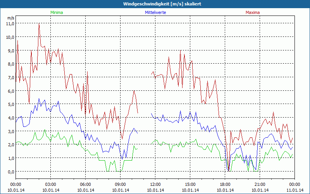Click the 'm/s' unit label on the y-axis
Screen dimensions: 310x194
click(x=11, y=18)
